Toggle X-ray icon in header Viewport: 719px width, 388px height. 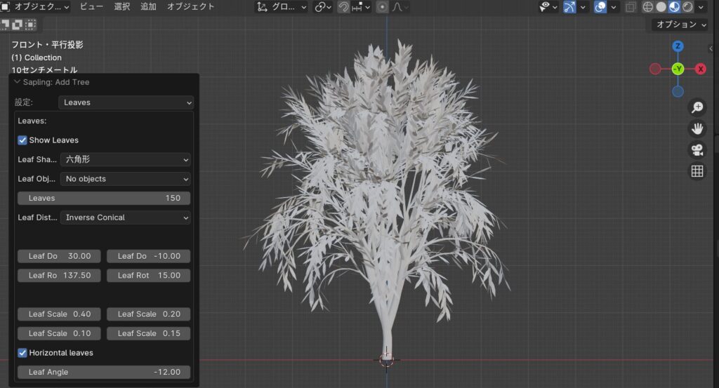coord(631,7)
